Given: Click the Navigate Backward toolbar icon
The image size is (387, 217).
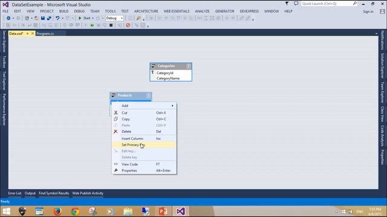Looking at the screenshot, I should (8, 18).
